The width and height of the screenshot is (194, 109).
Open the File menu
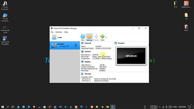[52, 32]
